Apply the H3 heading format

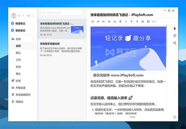(115, 21)
